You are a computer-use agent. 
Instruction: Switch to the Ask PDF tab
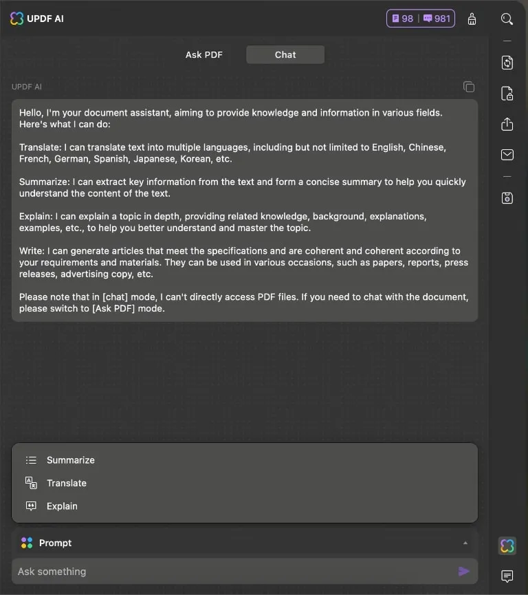[x=204, y=54]
